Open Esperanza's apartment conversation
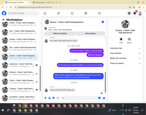Screen dimensions: 146x115 [20, 65]
